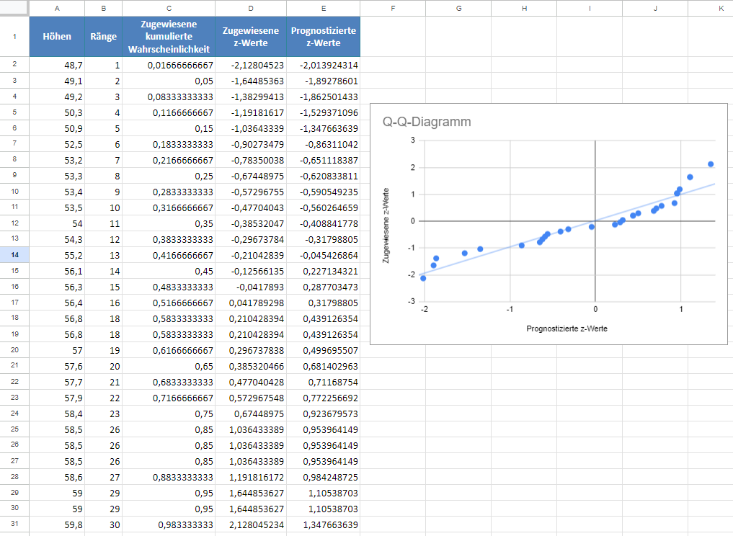Select cell with value -0,045426864

pyautogui.click(x=324, y=256)
